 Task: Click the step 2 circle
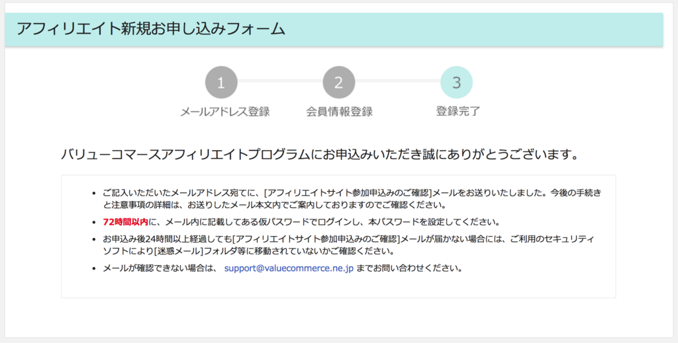click(x=338, y=83)
